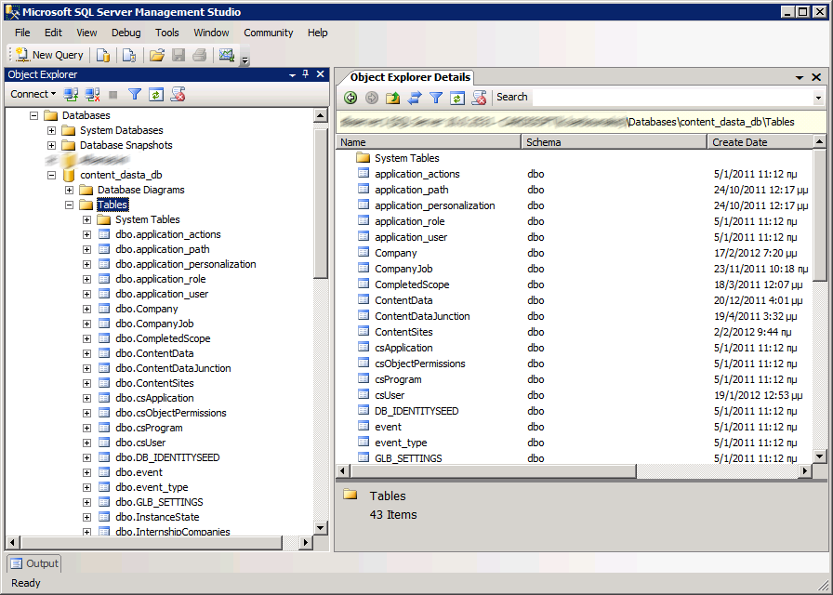833x595 pixels.
Task: Click the Filter icon in Details toolbar
Action: [436, 98]
